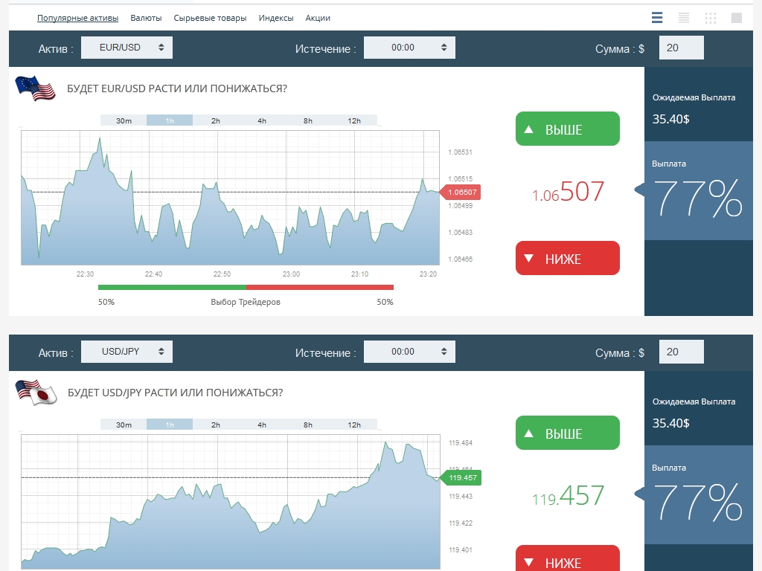Viewport: 762px width, 571px height.
Task: Open the Валюты tab
Action: [146, 18]
